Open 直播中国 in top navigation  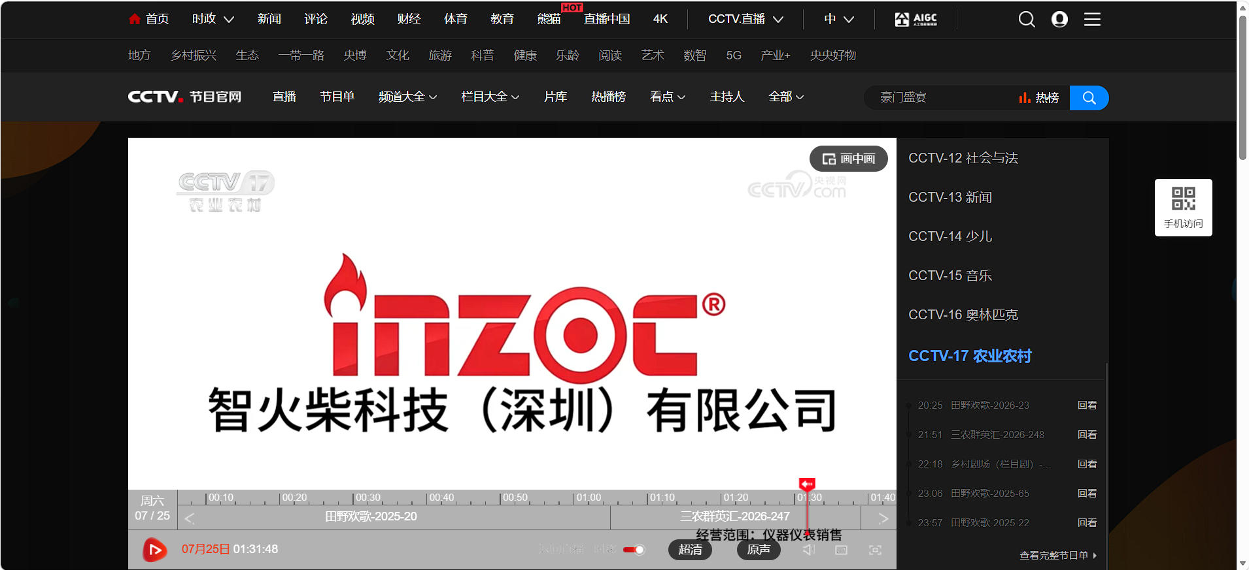click(x=607, y=19)
